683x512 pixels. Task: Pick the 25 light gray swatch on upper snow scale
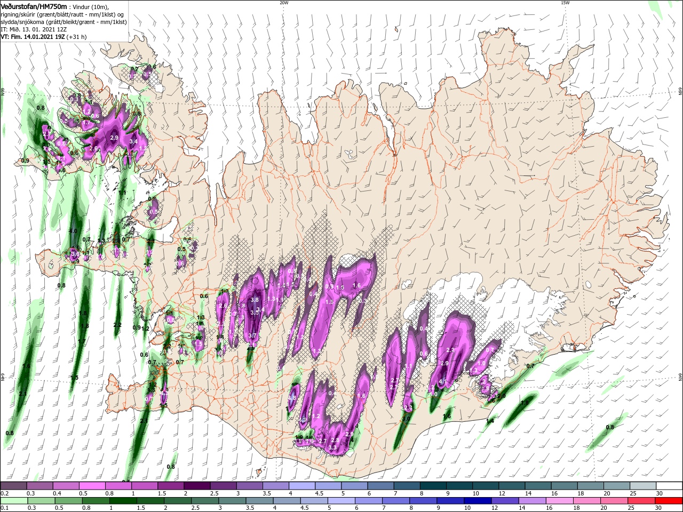(x=642, y=486)
